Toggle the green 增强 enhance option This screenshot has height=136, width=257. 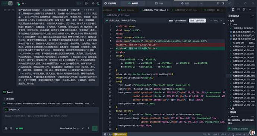[x=19, y=129]
